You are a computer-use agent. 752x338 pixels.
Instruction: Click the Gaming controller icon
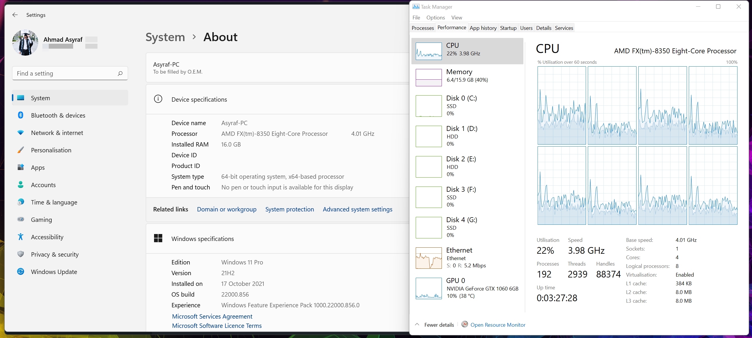20,219
